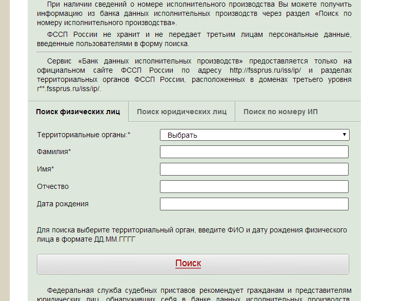The width and height of the screenshot is (406, 301).
Task: Click into the Имя text box
Action: (254, 169)
